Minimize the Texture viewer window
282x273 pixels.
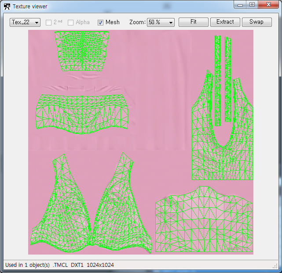tap(240, 5)
